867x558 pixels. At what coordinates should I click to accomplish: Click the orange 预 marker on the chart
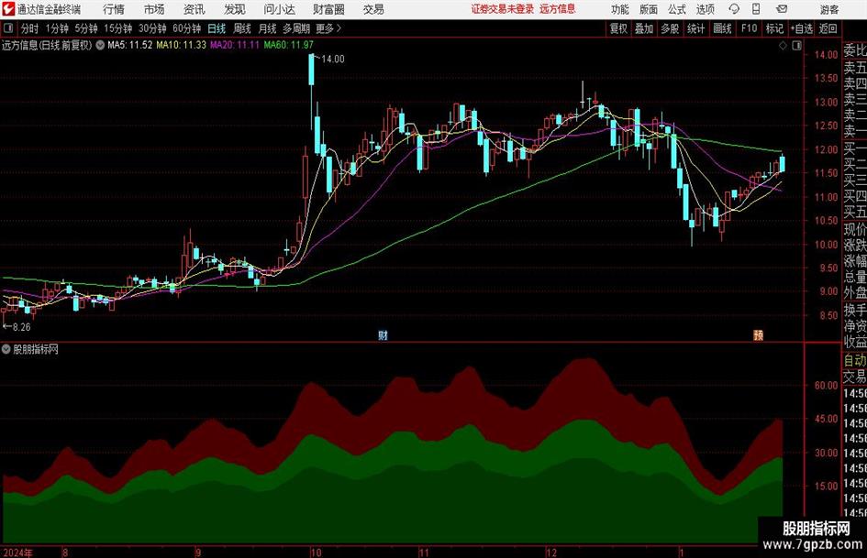758,334
